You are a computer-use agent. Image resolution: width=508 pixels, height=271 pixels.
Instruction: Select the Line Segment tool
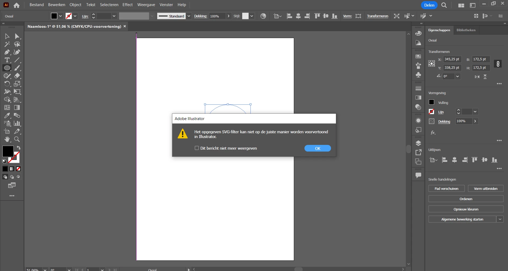17,60
